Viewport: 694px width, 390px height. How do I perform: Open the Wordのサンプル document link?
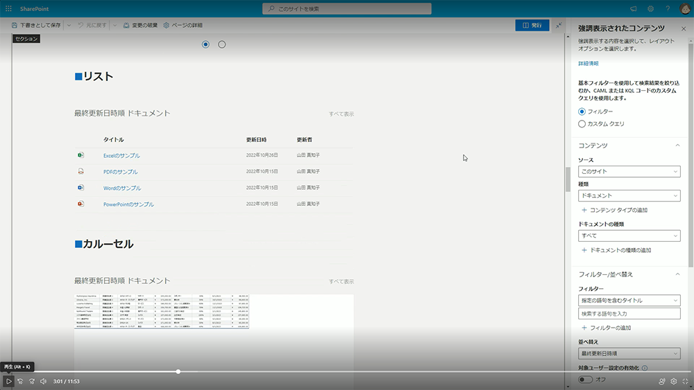pyautogui.click(x=122, y=188)
